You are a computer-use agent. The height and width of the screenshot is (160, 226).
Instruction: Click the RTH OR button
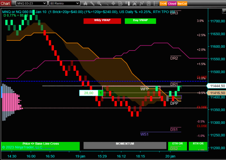point(198,146)
